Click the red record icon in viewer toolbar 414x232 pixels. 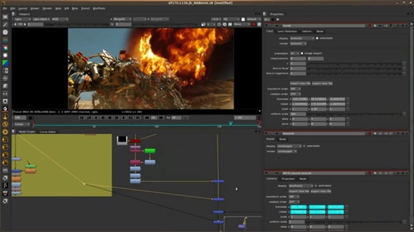point(254,24)
